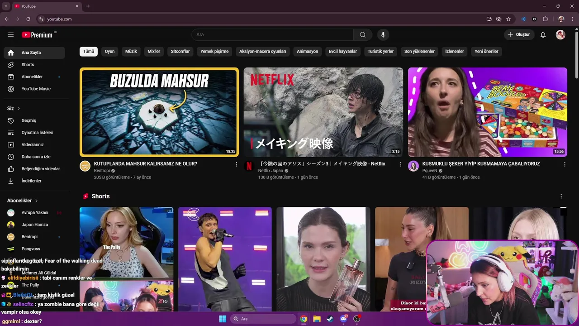Click the Netflix Japan channel avatar
579x326 pixels.
[x=249, y=166]
